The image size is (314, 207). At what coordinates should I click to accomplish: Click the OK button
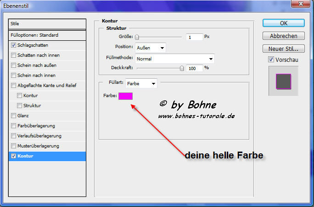283,23
